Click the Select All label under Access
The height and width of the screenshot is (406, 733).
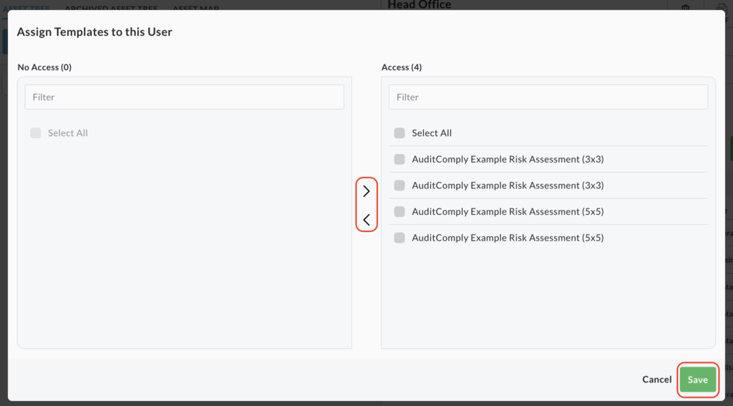click(432, 133)
